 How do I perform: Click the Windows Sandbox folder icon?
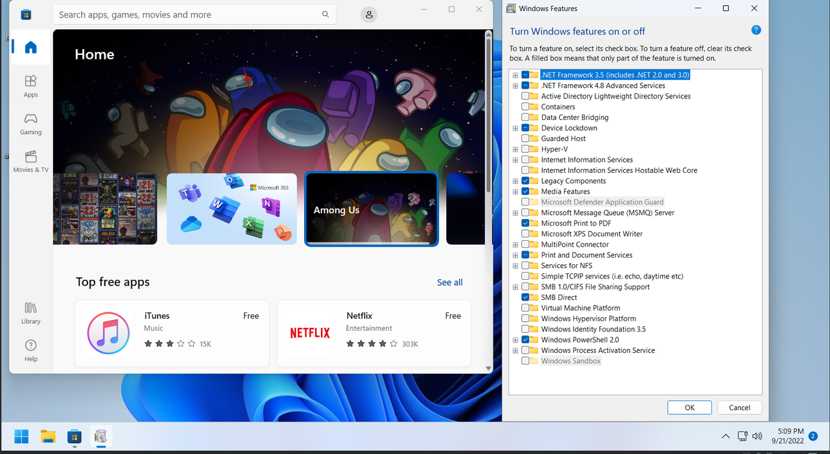tap(534, 361)
